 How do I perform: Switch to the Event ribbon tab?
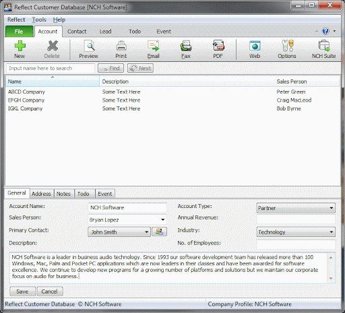(x=164, y=32)
